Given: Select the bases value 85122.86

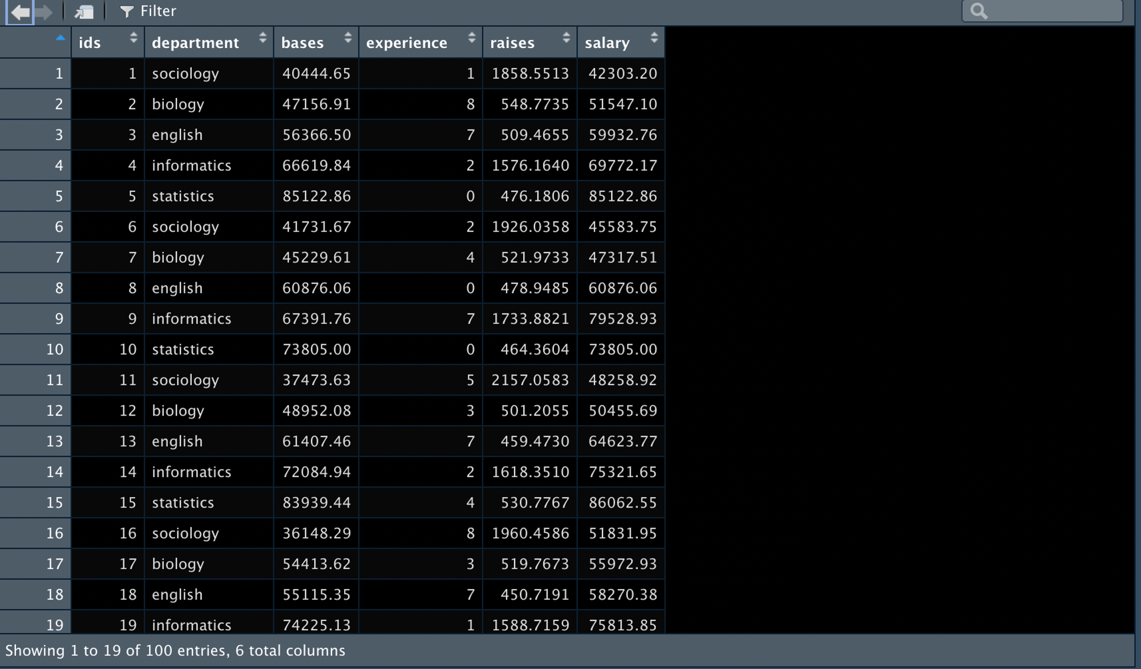Looking at the screenshot, I should (x=317, y=196).
